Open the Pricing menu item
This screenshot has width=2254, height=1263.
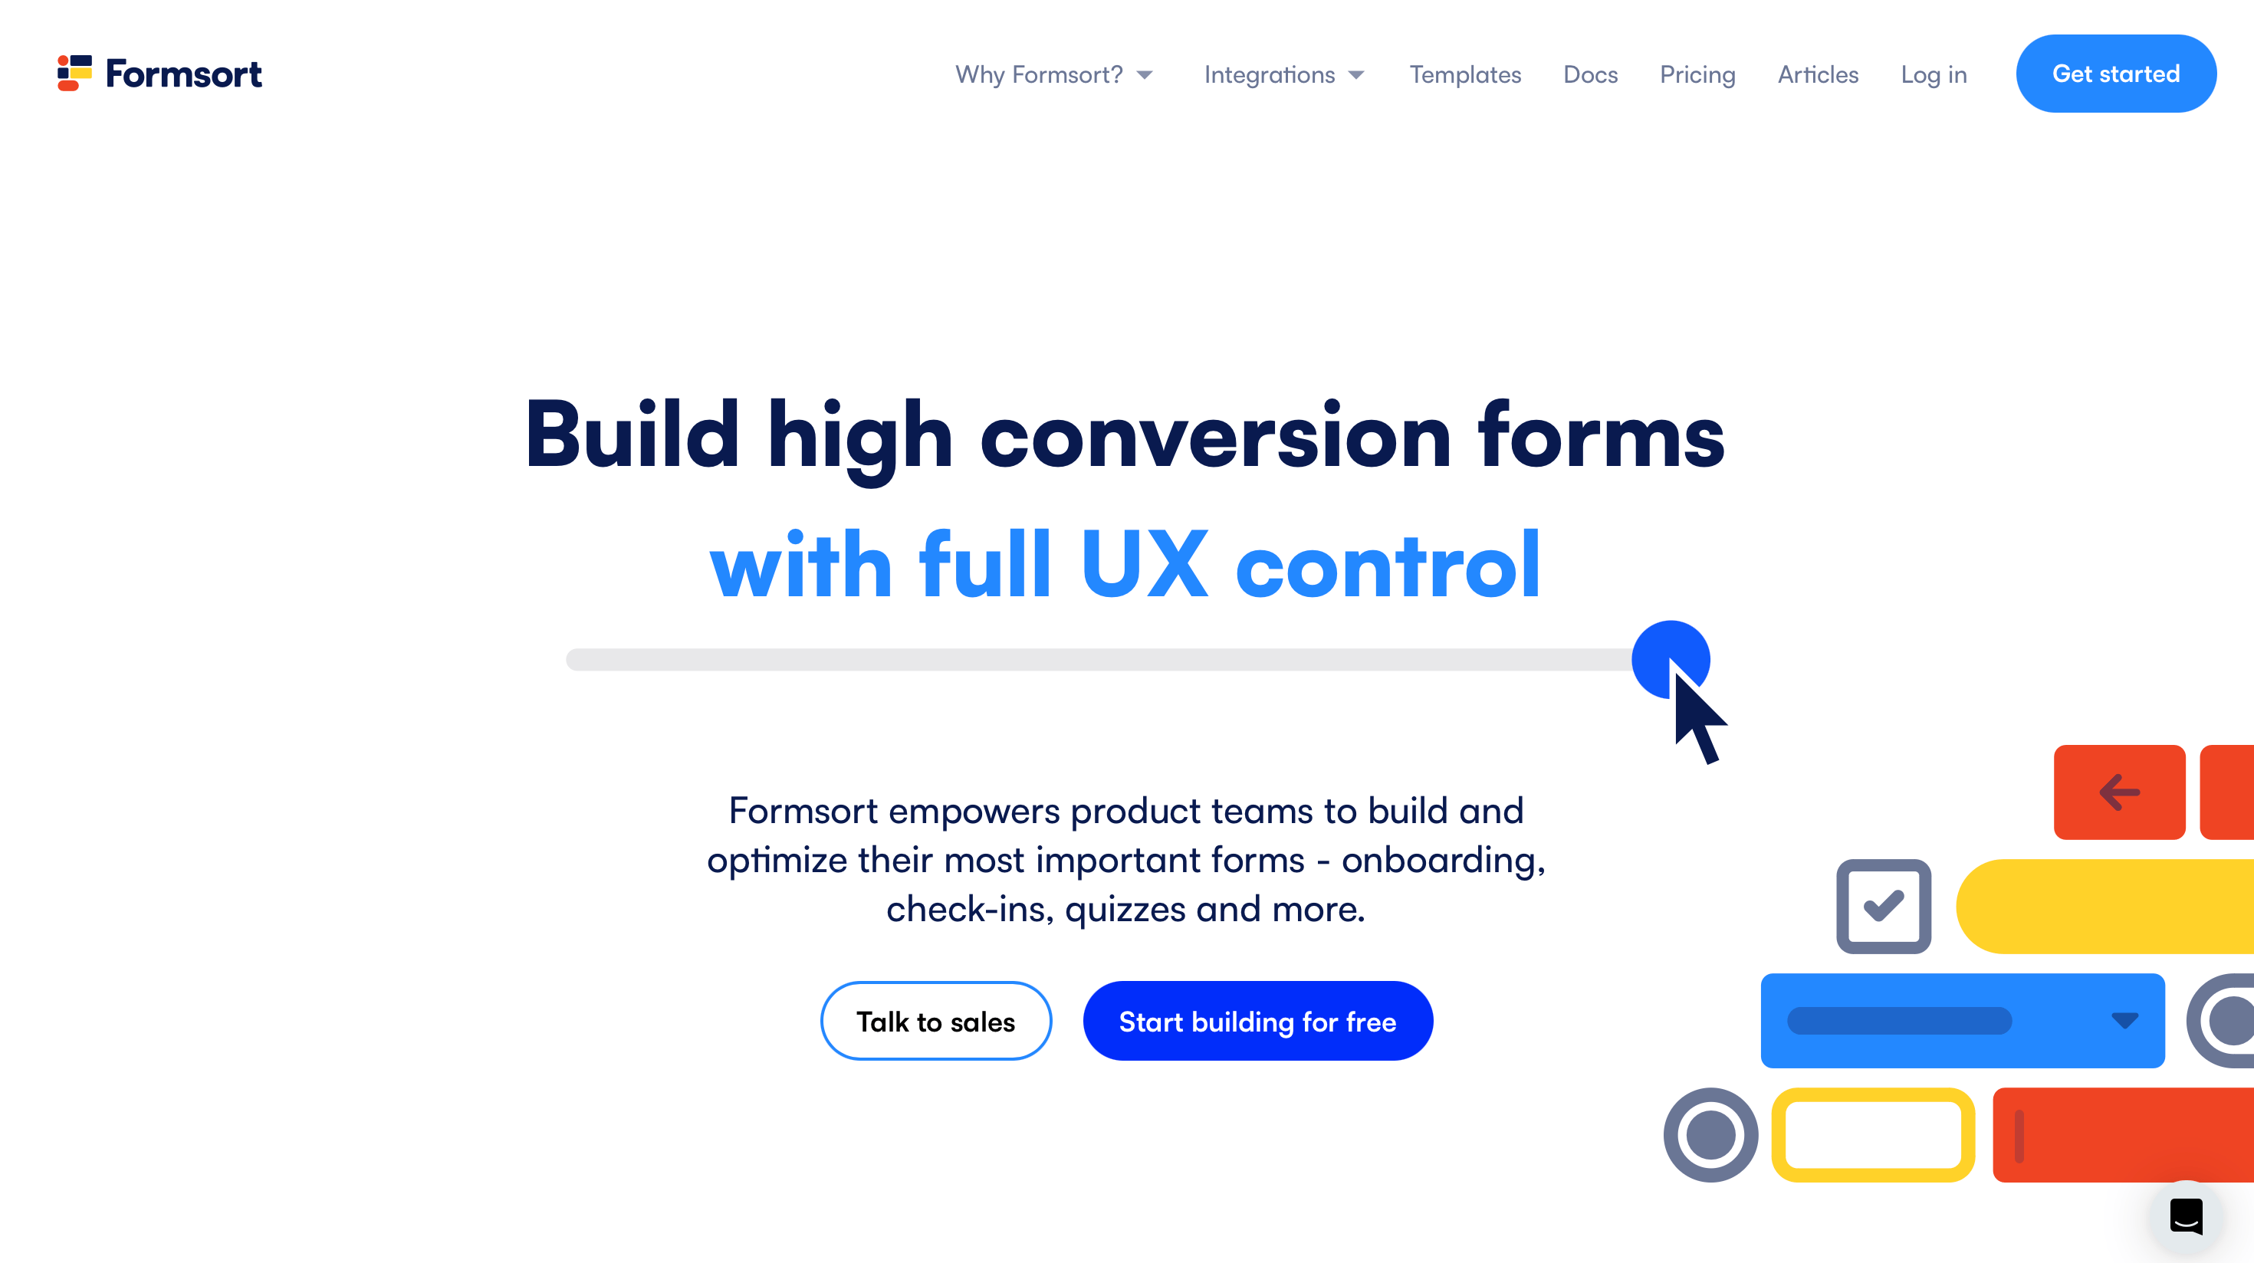tap(1698, 73)
